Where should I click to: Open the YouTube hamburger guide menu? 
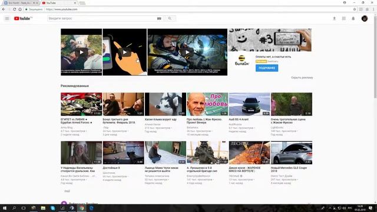7,18
